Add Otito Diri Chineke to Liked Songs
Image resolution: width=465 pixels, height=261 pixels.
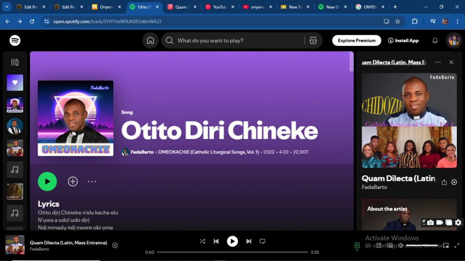pyautogui.click(x=73, y=181)
